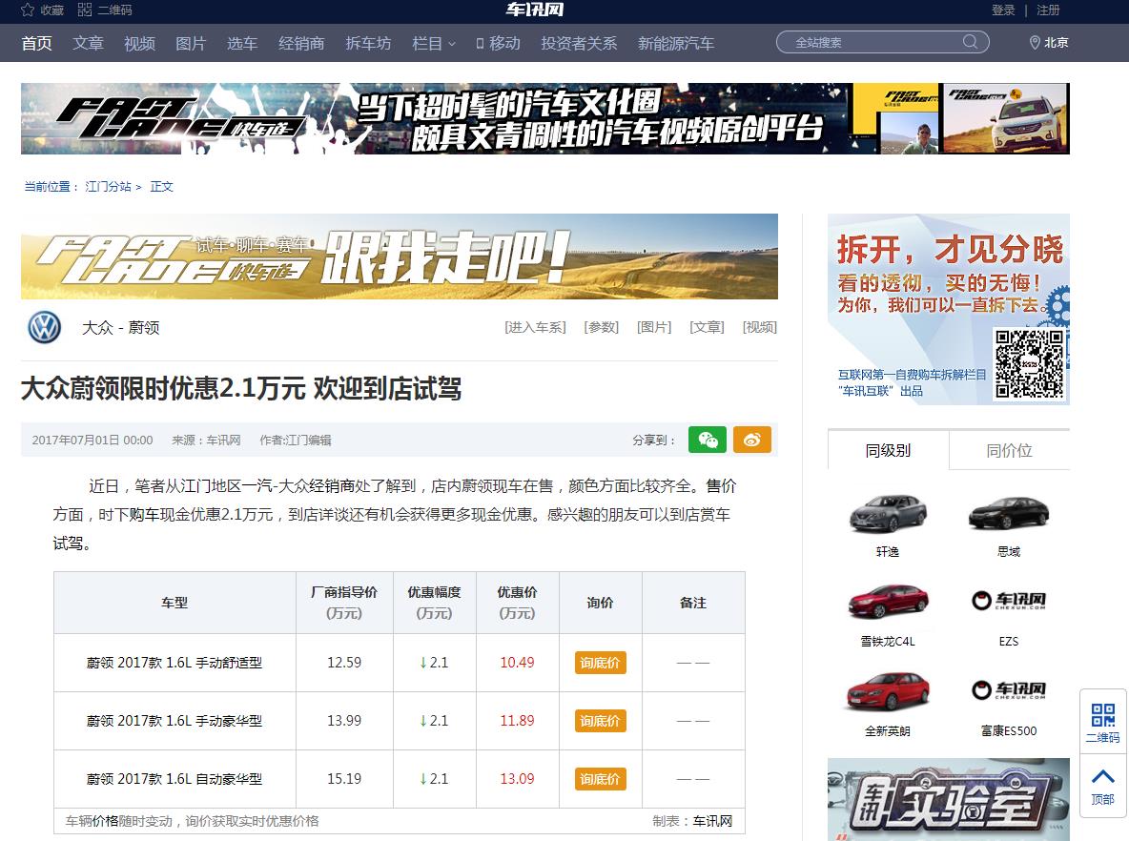Click the [参数] link
Screen dimensions: 1129x841
(x=602, y=328)
